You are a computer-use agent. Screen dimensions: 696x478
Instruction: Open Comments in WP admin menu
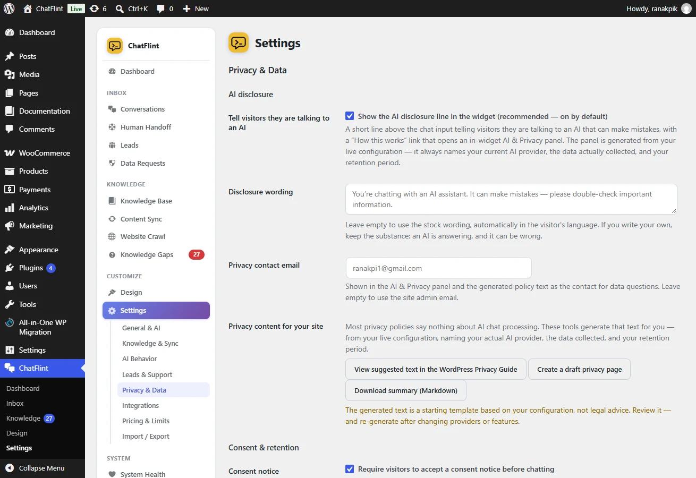[43, 129]
